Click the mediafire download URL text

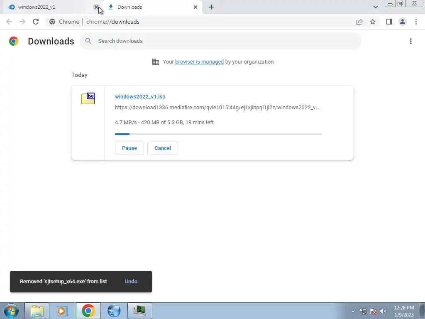pos(217,108)
